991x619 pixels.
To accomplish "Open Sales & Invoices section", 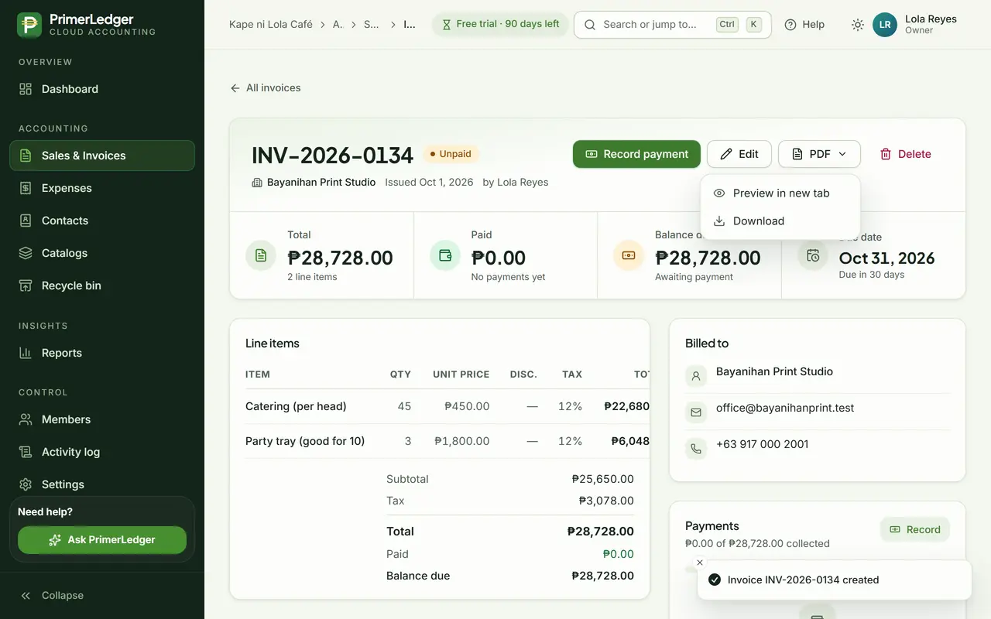I will pos(102,156).
